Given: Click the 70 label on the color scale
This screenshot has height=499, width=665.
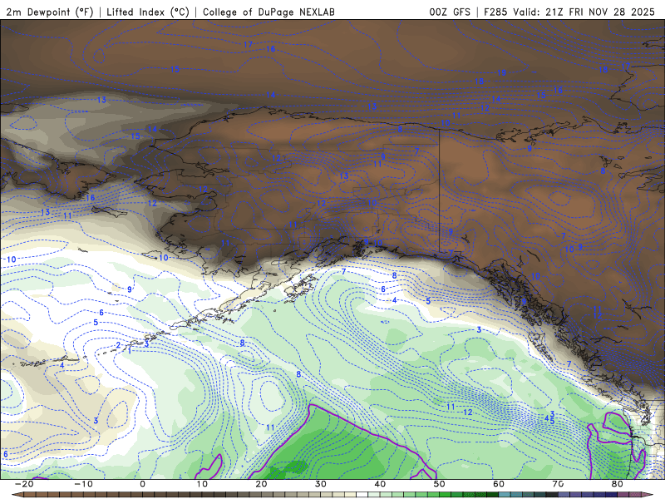Looking at the screenshot, I should pyautogui.click(x=558, y=484).
